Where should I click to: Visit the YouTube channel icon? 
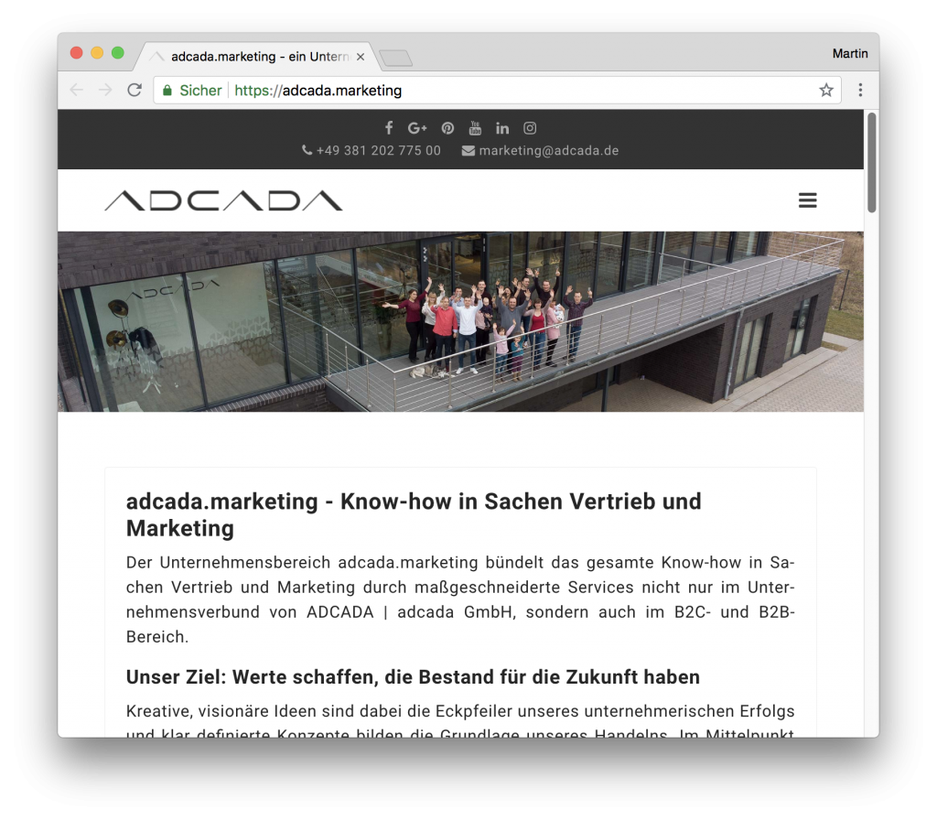[x=475, y=128]
